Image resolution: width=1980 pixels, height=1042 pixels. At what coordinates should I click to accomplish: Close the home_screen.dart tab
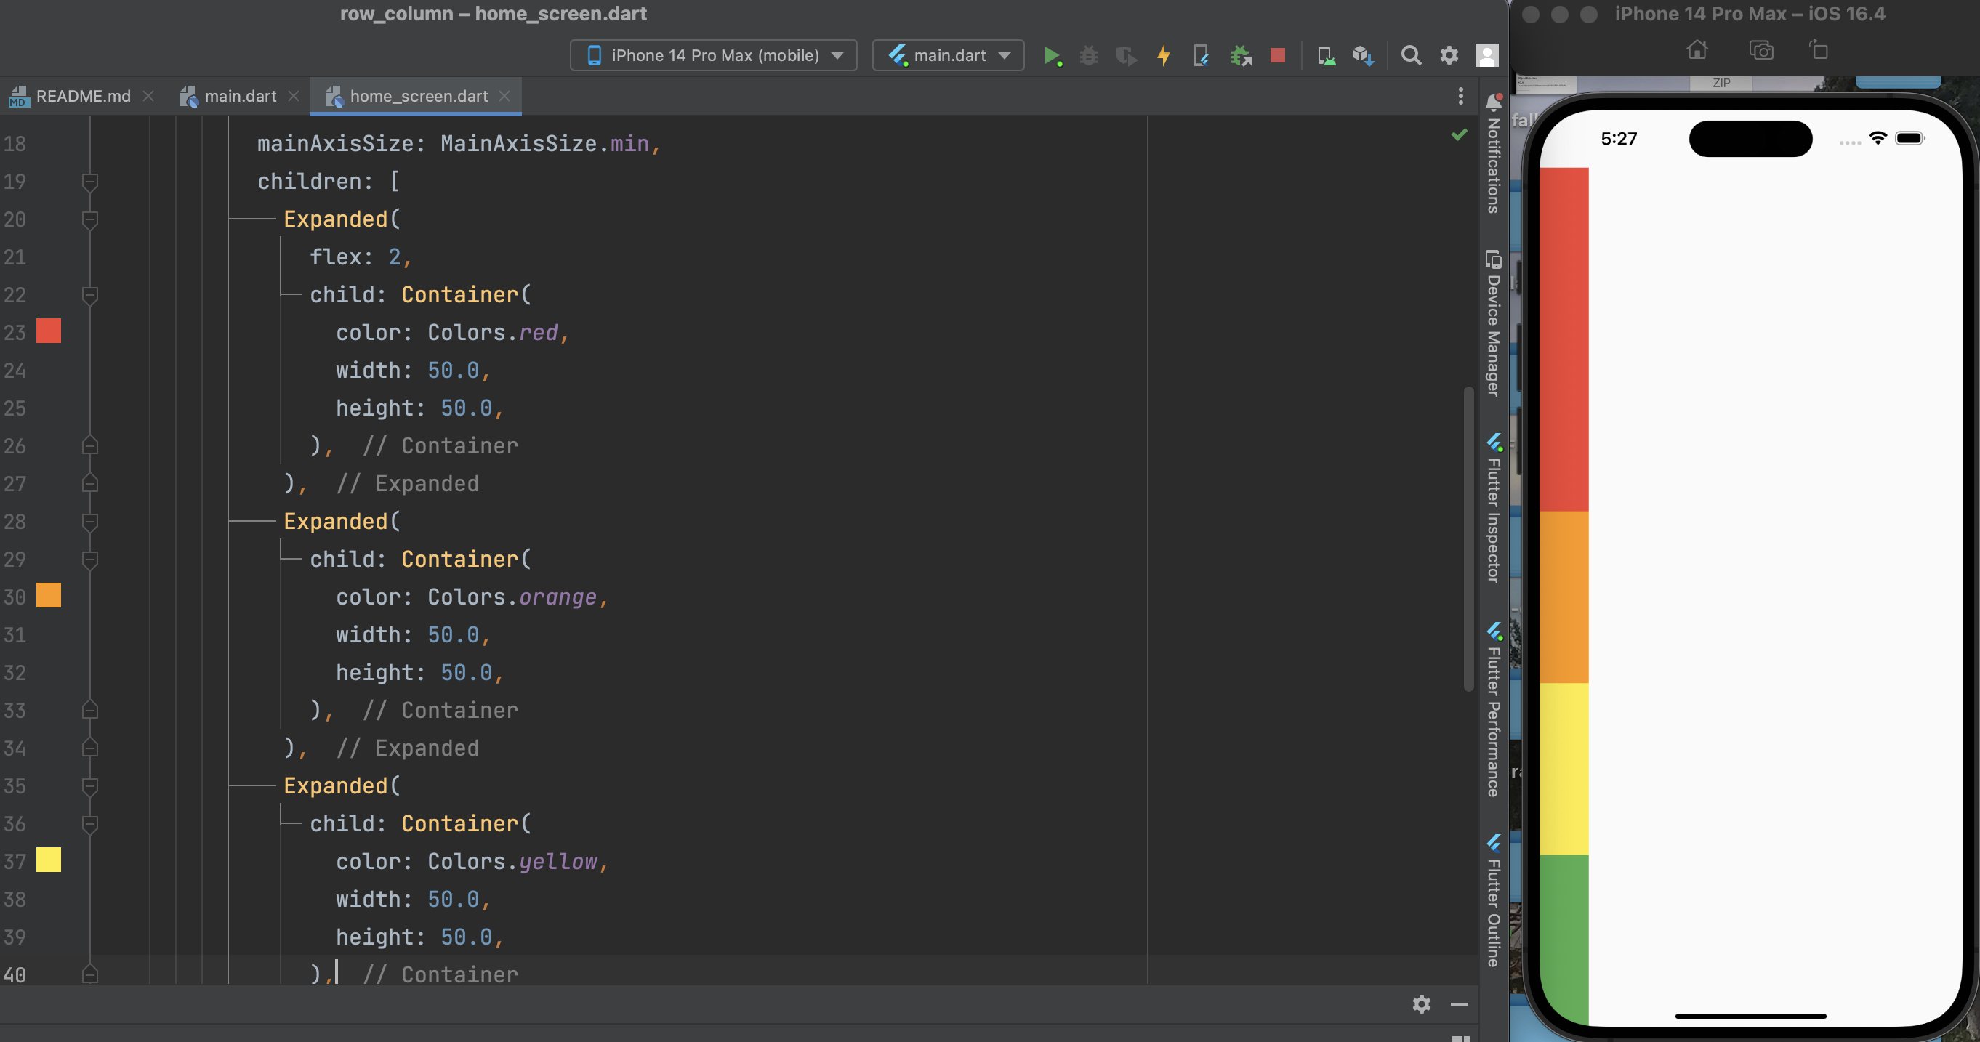[x=504, y=96]
